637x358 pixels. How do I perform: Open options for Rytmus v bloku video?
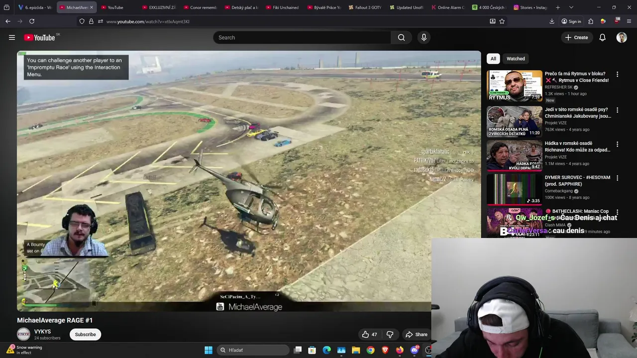617,74
